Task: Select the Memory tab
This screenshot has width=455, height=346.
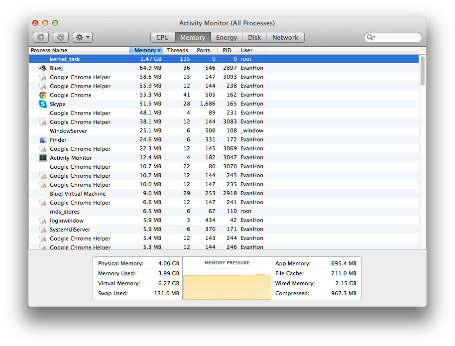Action: click(x=193, y=37)
